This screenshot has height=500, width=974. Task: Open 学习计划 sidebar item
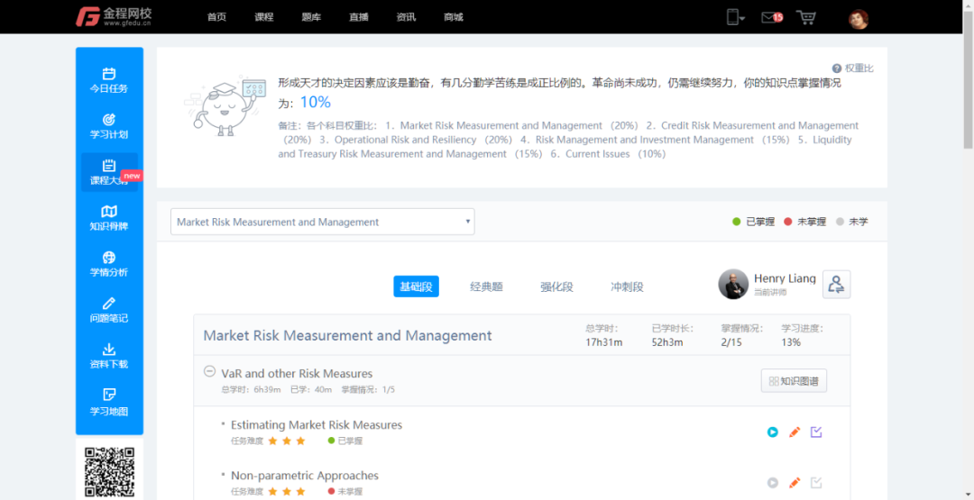point(108,126)
